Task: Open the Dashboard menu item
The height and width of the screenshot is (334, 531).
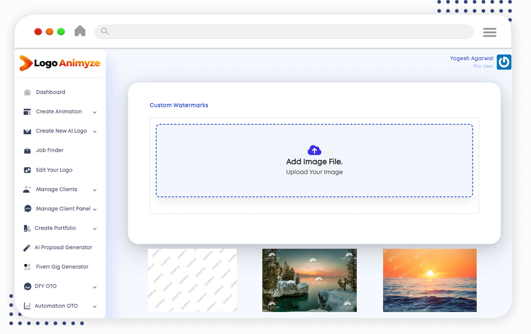Action: pyautogui.click(x=51, y=92)
